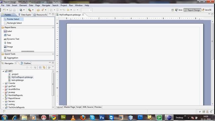Open Dreamweaver from the taskbar

(x=63, y=117)
